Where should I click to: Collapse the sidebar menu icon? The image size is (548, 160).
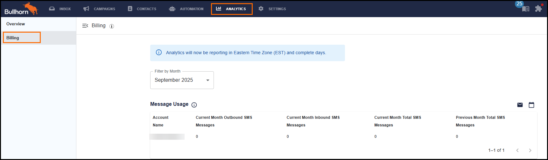[85, 26]
